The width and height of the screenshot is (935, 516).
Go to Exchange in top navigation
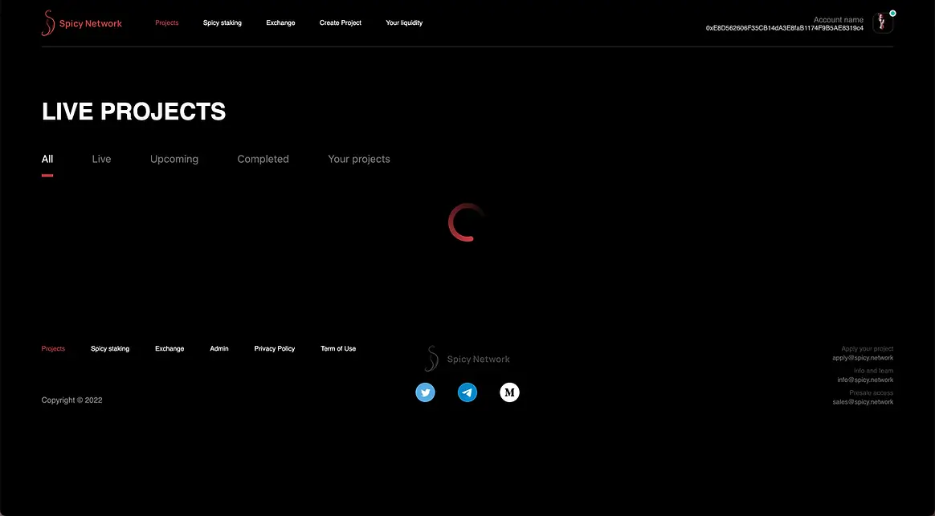point(280,23)
